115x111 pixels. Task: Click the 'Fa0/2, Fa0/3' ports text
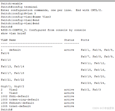(91, 90)
